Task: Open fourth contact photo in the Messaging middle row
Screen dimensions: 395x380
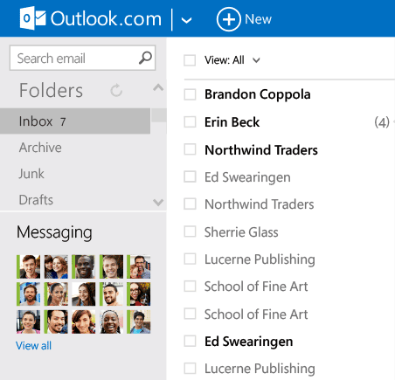Action: click(x=111, y=294)
